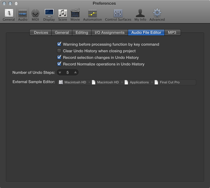
Task: Uncheck Record Normalize operations in Undo History
Action: [59, 64]
